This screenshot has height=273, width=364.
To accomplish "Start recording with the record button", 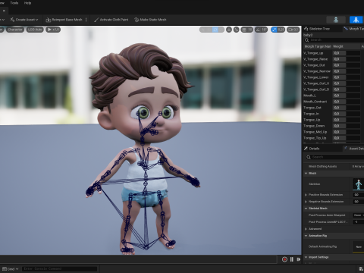I will pos(284,259).
